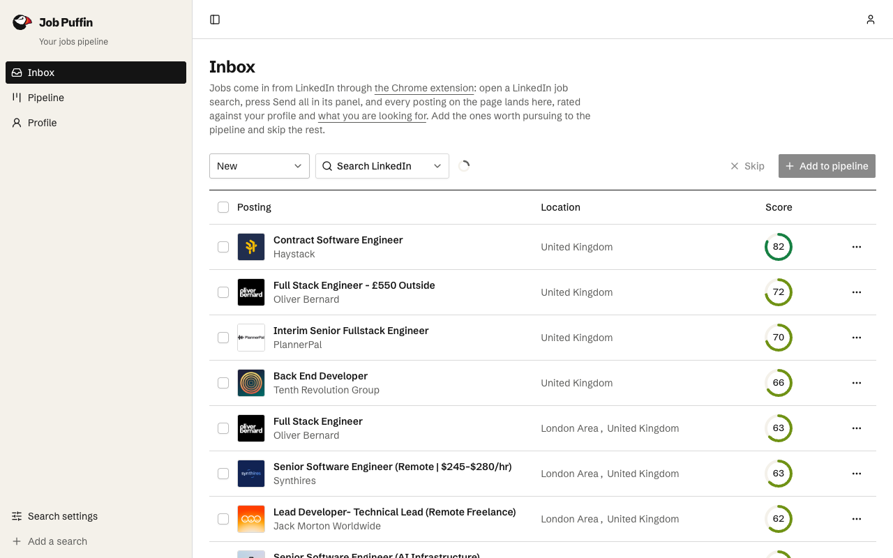Open the Search LinkedIn dropdown
This screenshot has width=893, height=558.
pos(382,166)
